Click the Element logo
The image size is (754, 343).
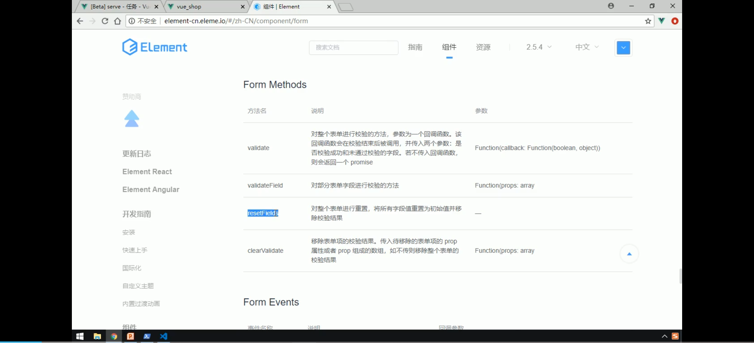pos(155,47)
